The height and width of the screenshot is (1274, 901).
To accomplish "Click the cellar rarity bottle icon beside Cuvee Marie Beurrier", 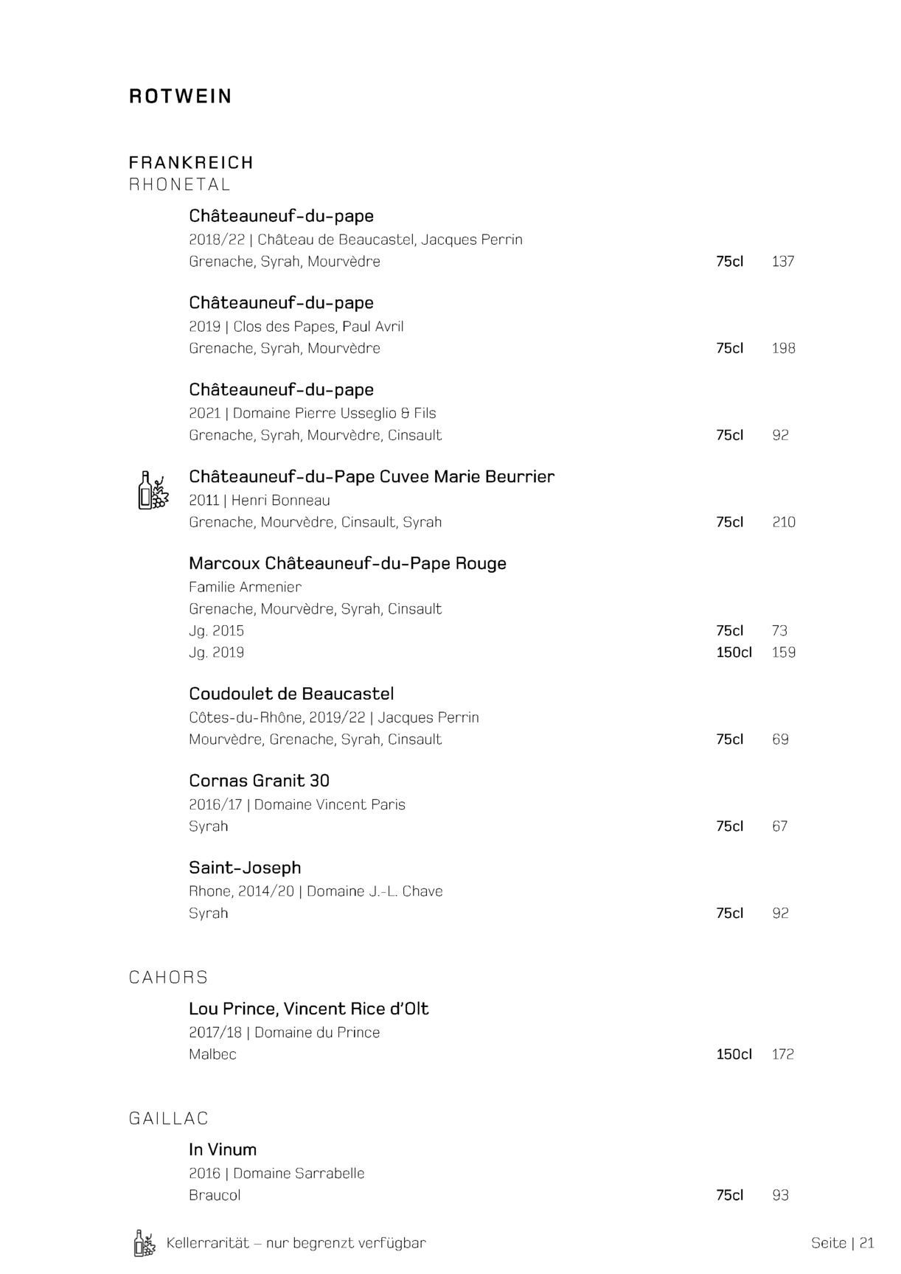I will tap(153, 490).
